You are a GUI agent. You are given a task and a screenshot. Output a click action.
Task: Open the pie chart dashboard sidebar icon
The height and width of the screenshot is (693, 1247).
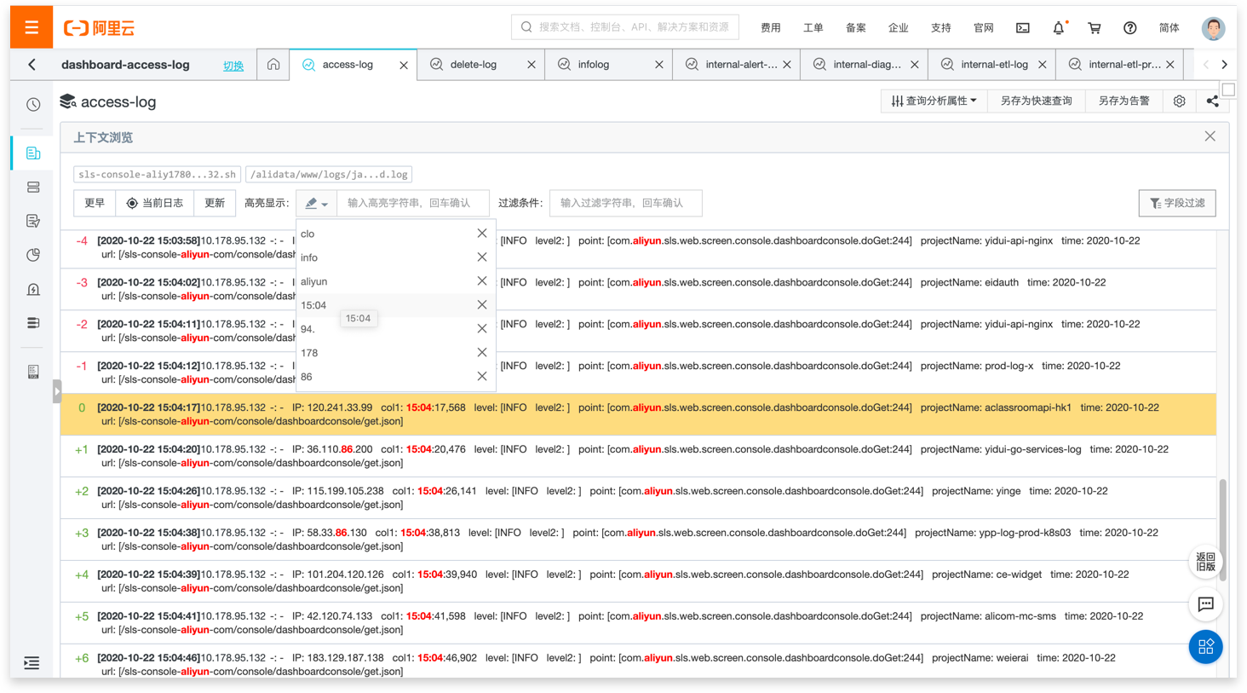pos(33,255)
